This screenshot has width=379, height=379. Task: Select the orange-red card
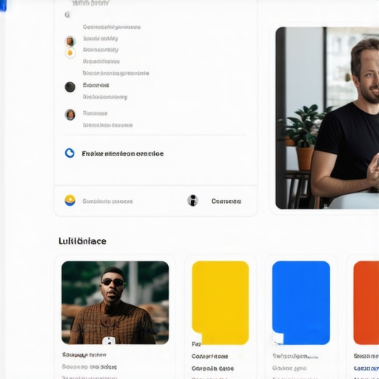pos(366,303)
